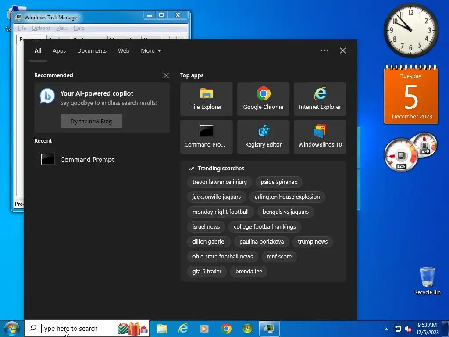
Task: Search trending 'monday night football'
Action: pyautogui.click(x=221, y=212)
